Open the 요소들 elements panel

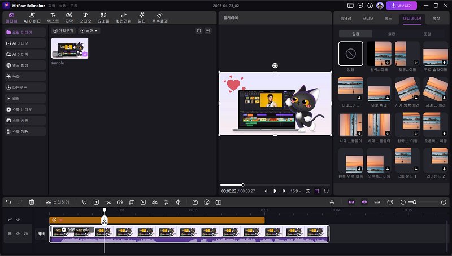[103, 18]
